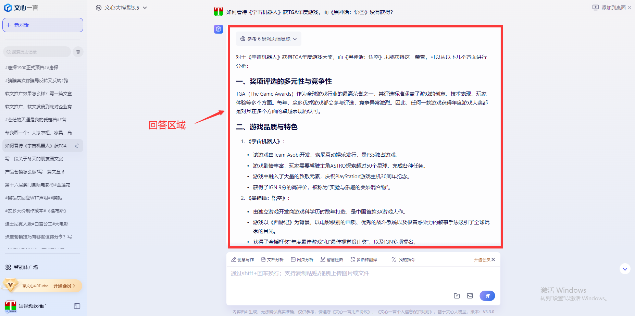Open the 智能体广场 agent plaza
The image size is (635, 316).
tap(22, 267)
